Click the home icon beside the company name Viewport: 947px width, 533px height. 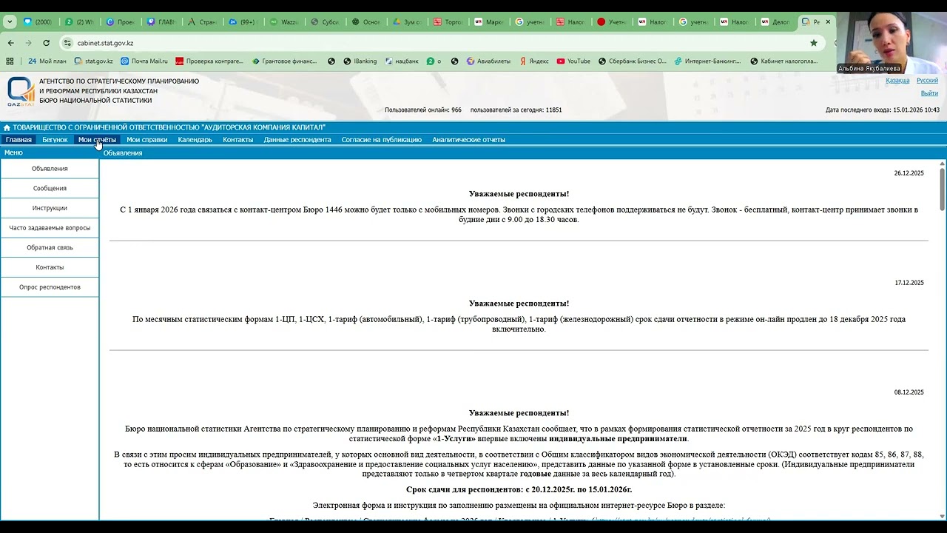[x=7, y=127]
